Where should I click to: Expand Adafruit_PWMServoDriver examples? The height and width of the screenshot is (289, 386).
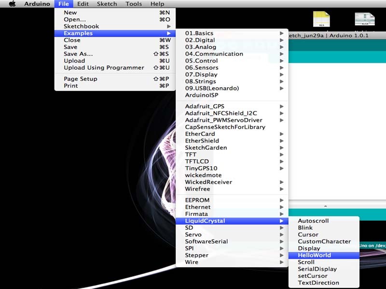[232, 120]
